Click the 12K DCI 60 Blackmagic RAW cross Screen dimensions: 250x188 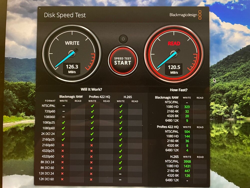point(62,179)
